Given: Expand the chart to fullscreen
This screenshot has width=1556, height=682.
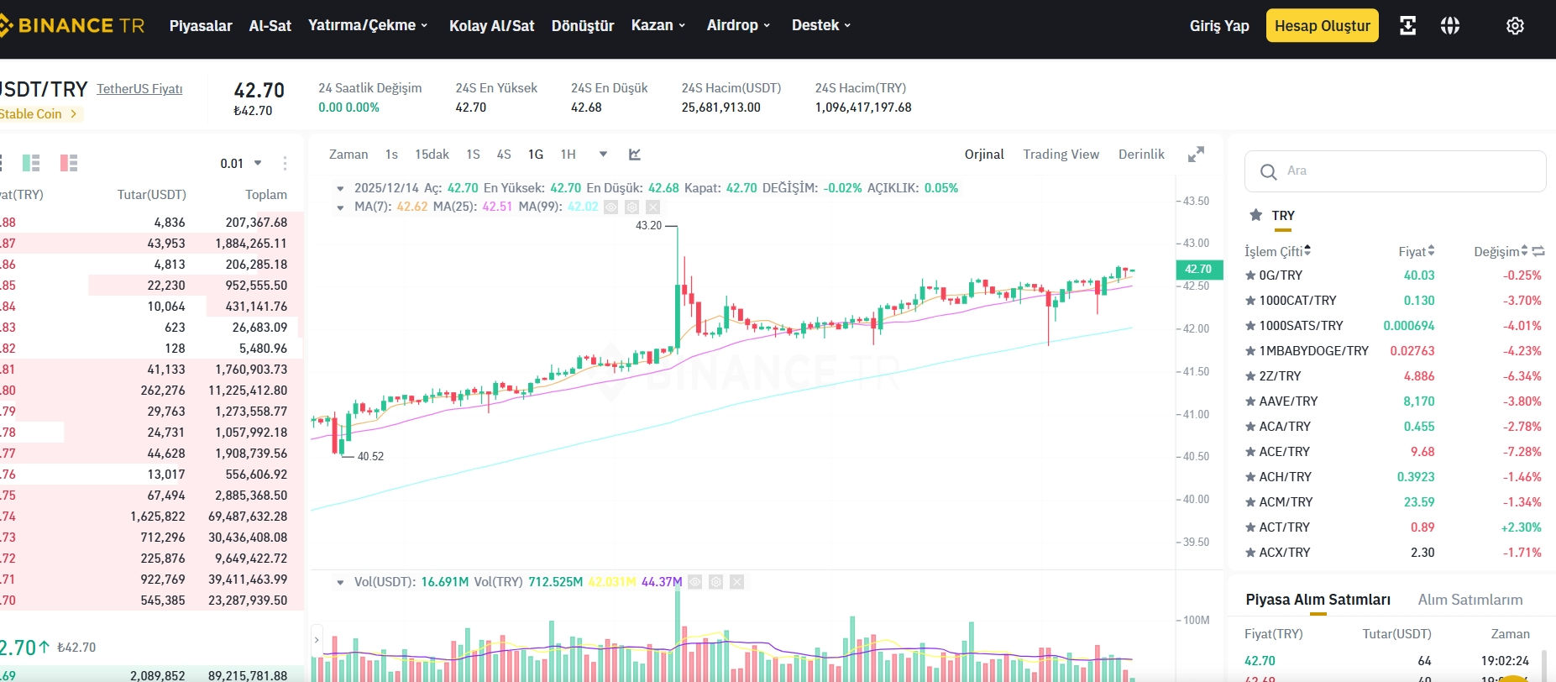Looking at the screenshot, I should click(1196, 155).
